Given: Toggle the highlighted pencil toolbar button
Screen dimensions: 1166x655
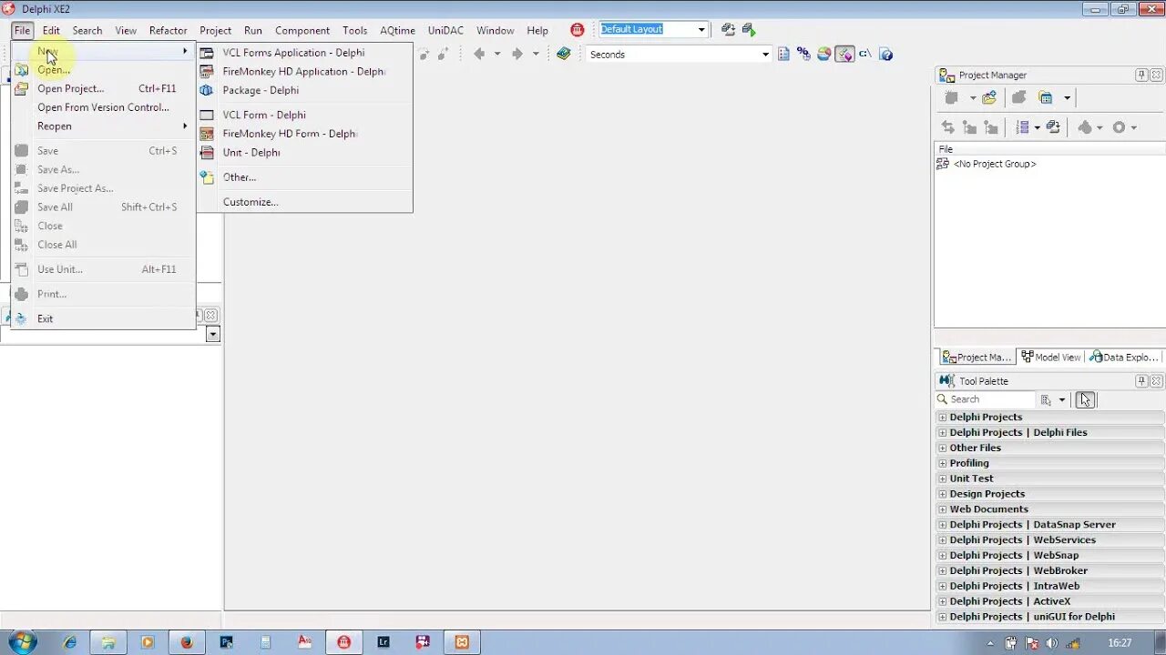Looking at the screenshot, I should [844, 54].
